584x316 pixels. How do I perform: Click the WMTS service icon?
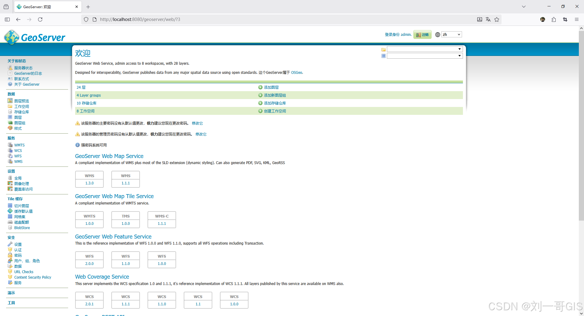(10, 145)
